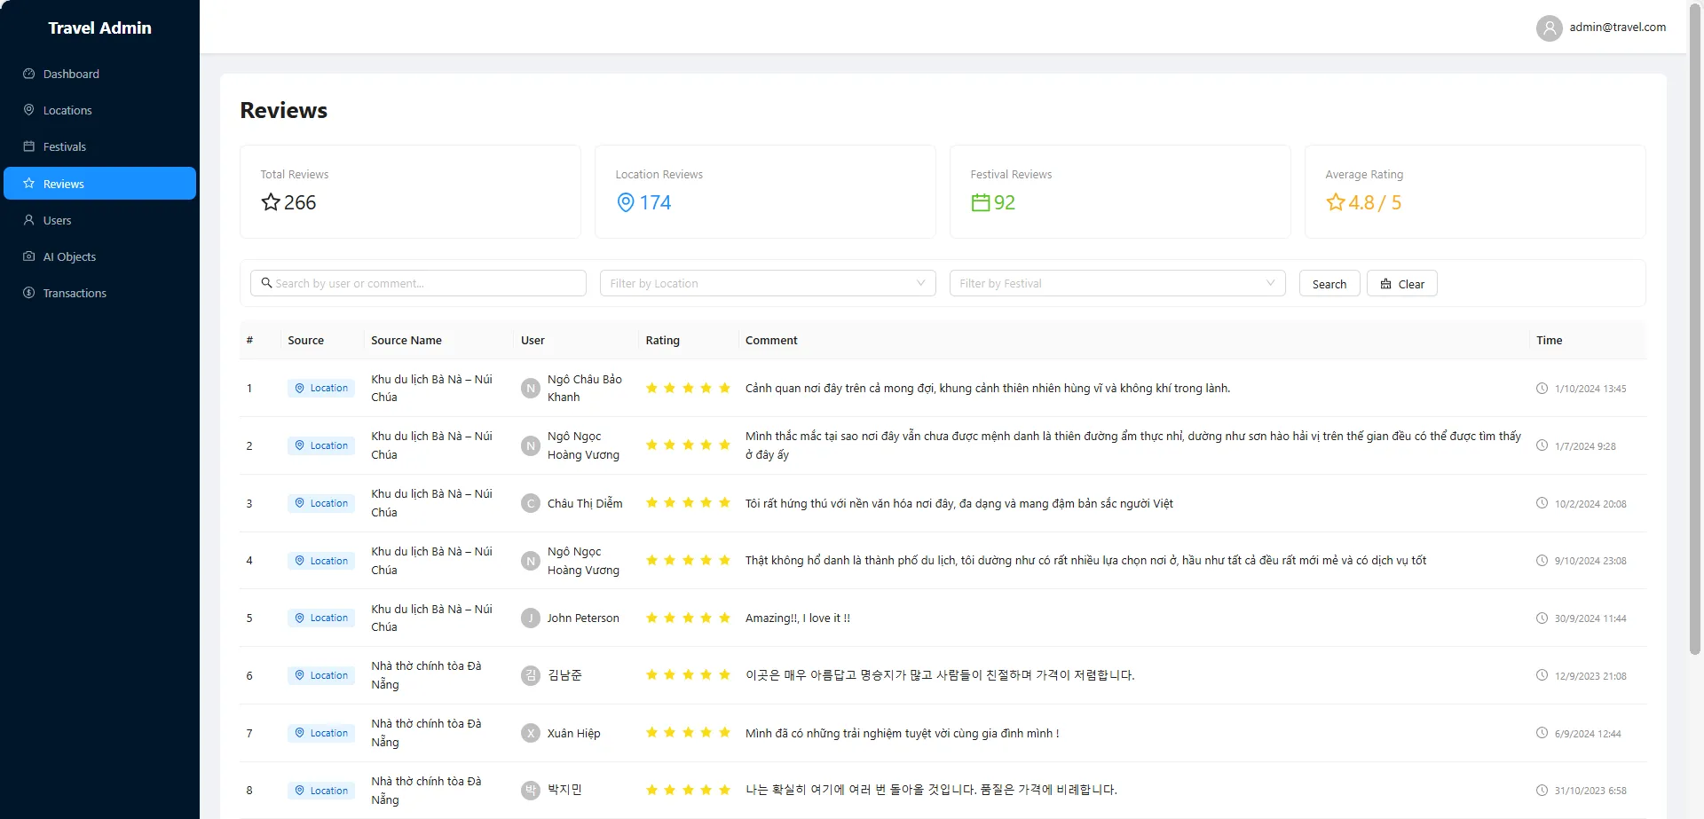Click the admin@travel.com account label
Screen dimensions: 1704x819
click(1618, 28)
